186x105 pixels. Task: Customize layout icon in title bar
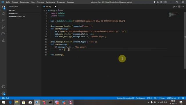[165, 2]
